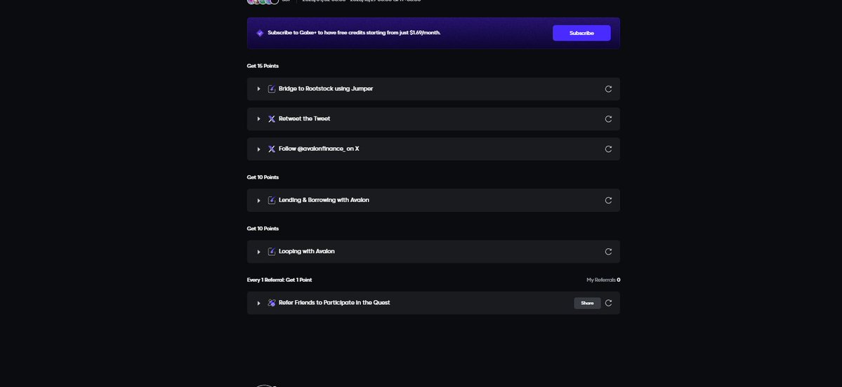
Task: Click the Share button for referrals
Action: click(587, 303)
